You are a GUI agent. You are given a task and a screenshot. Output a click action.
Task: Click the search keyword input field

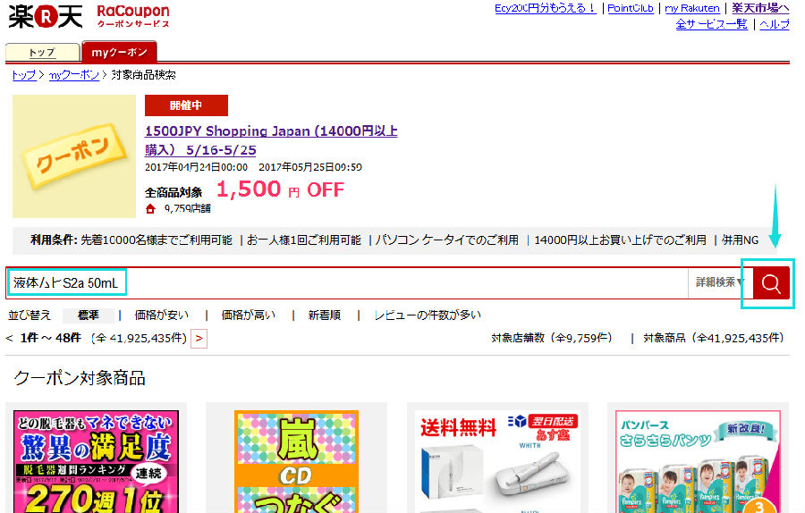click(x=348, y=282)
